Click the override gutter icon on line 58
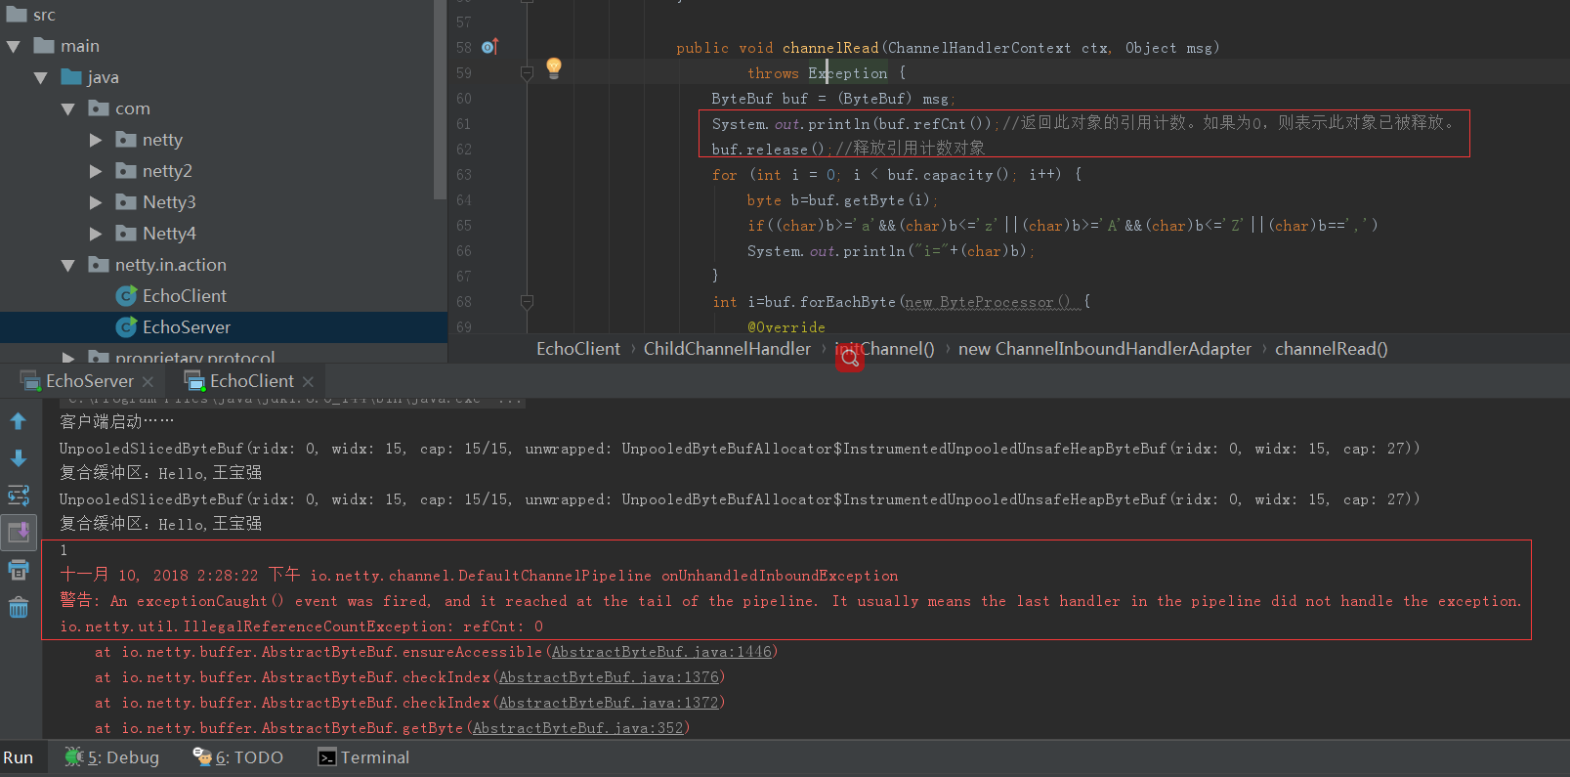Image resolution: width=1570 pixels, height=777 pixels. coord(489,47)
